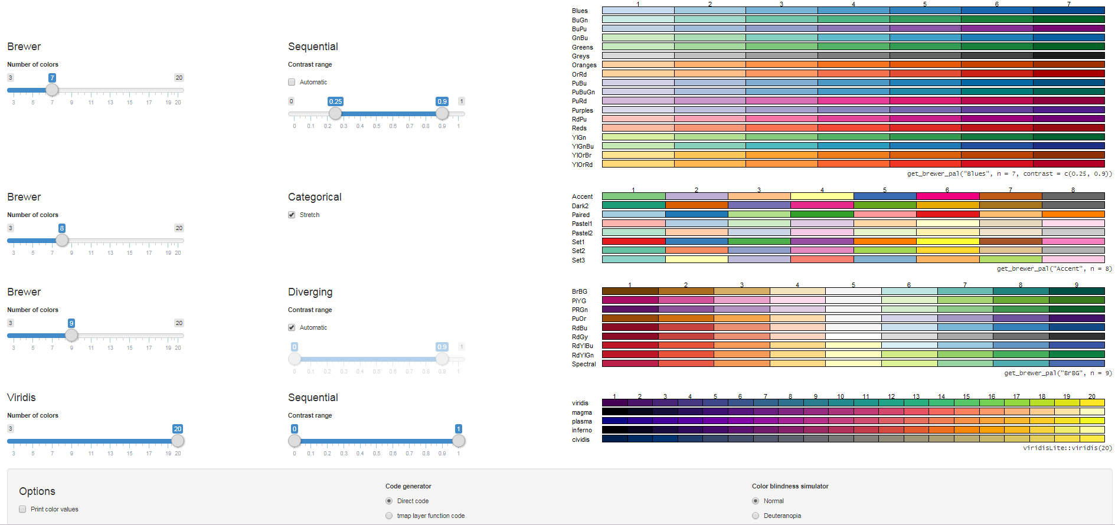Enable the Print color values option
Image resolution: width=1115 pixels, height=525 pixels.
point(22,510)
